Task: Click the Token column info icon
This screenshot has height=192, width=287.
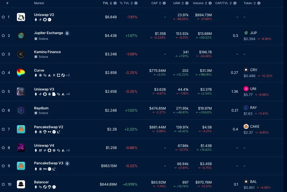Action: 259,3
